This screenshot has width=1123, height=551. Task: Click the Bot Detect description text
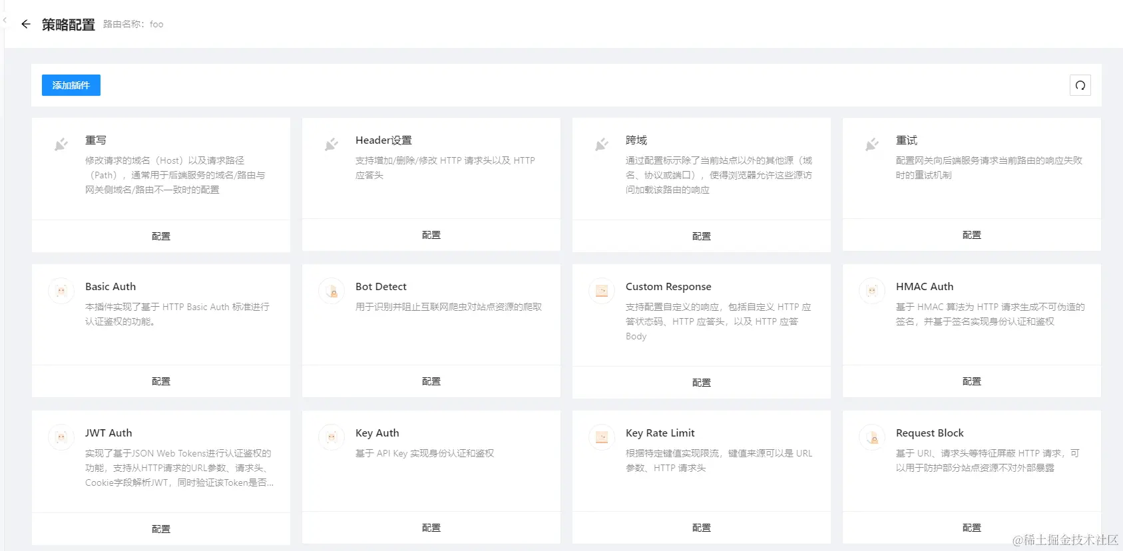(x=449, y=307)
